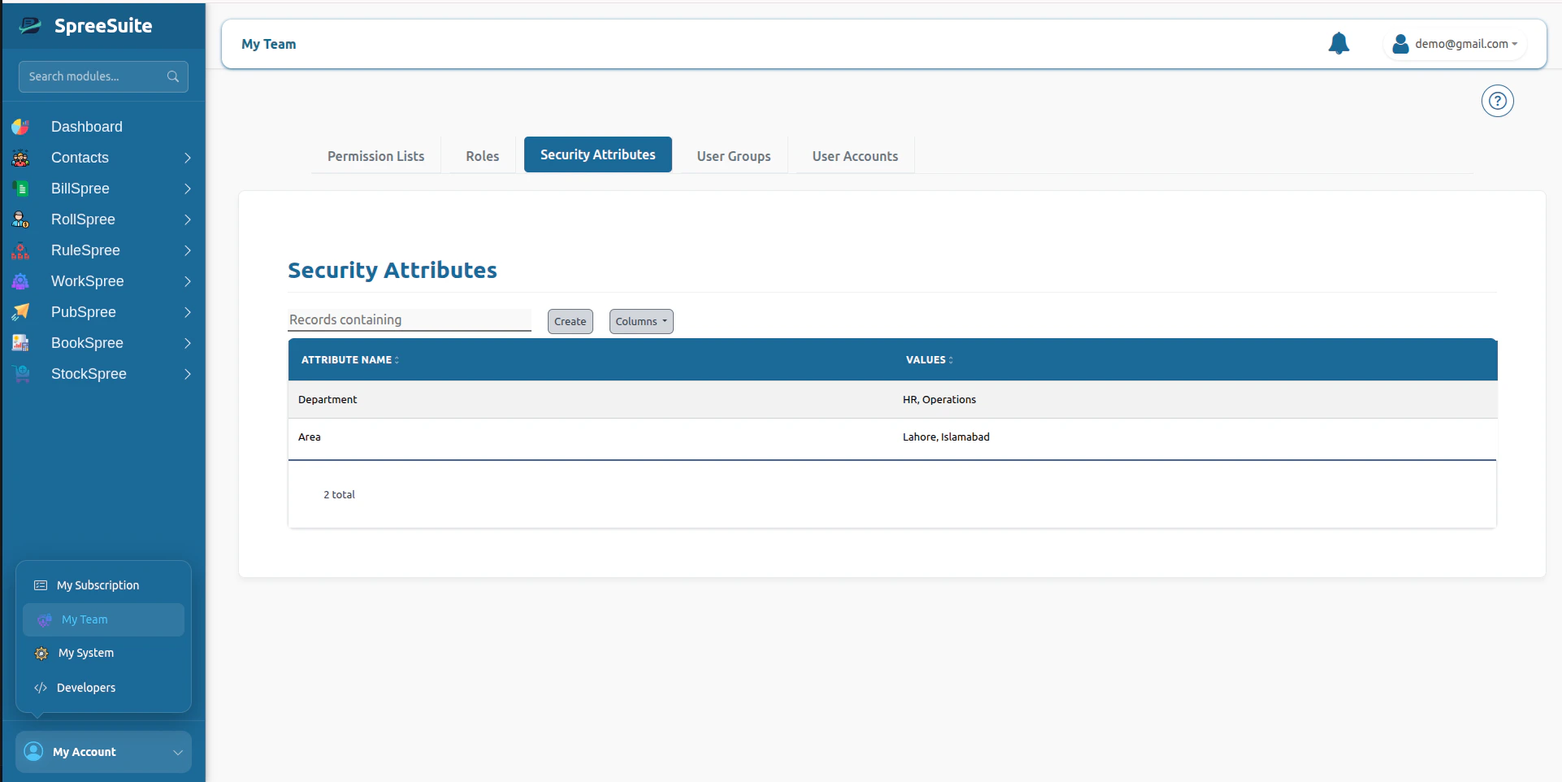Click the My Team group icon
Image resolution: width=1562 pixels, height=782 pixels.
point(45,619)
